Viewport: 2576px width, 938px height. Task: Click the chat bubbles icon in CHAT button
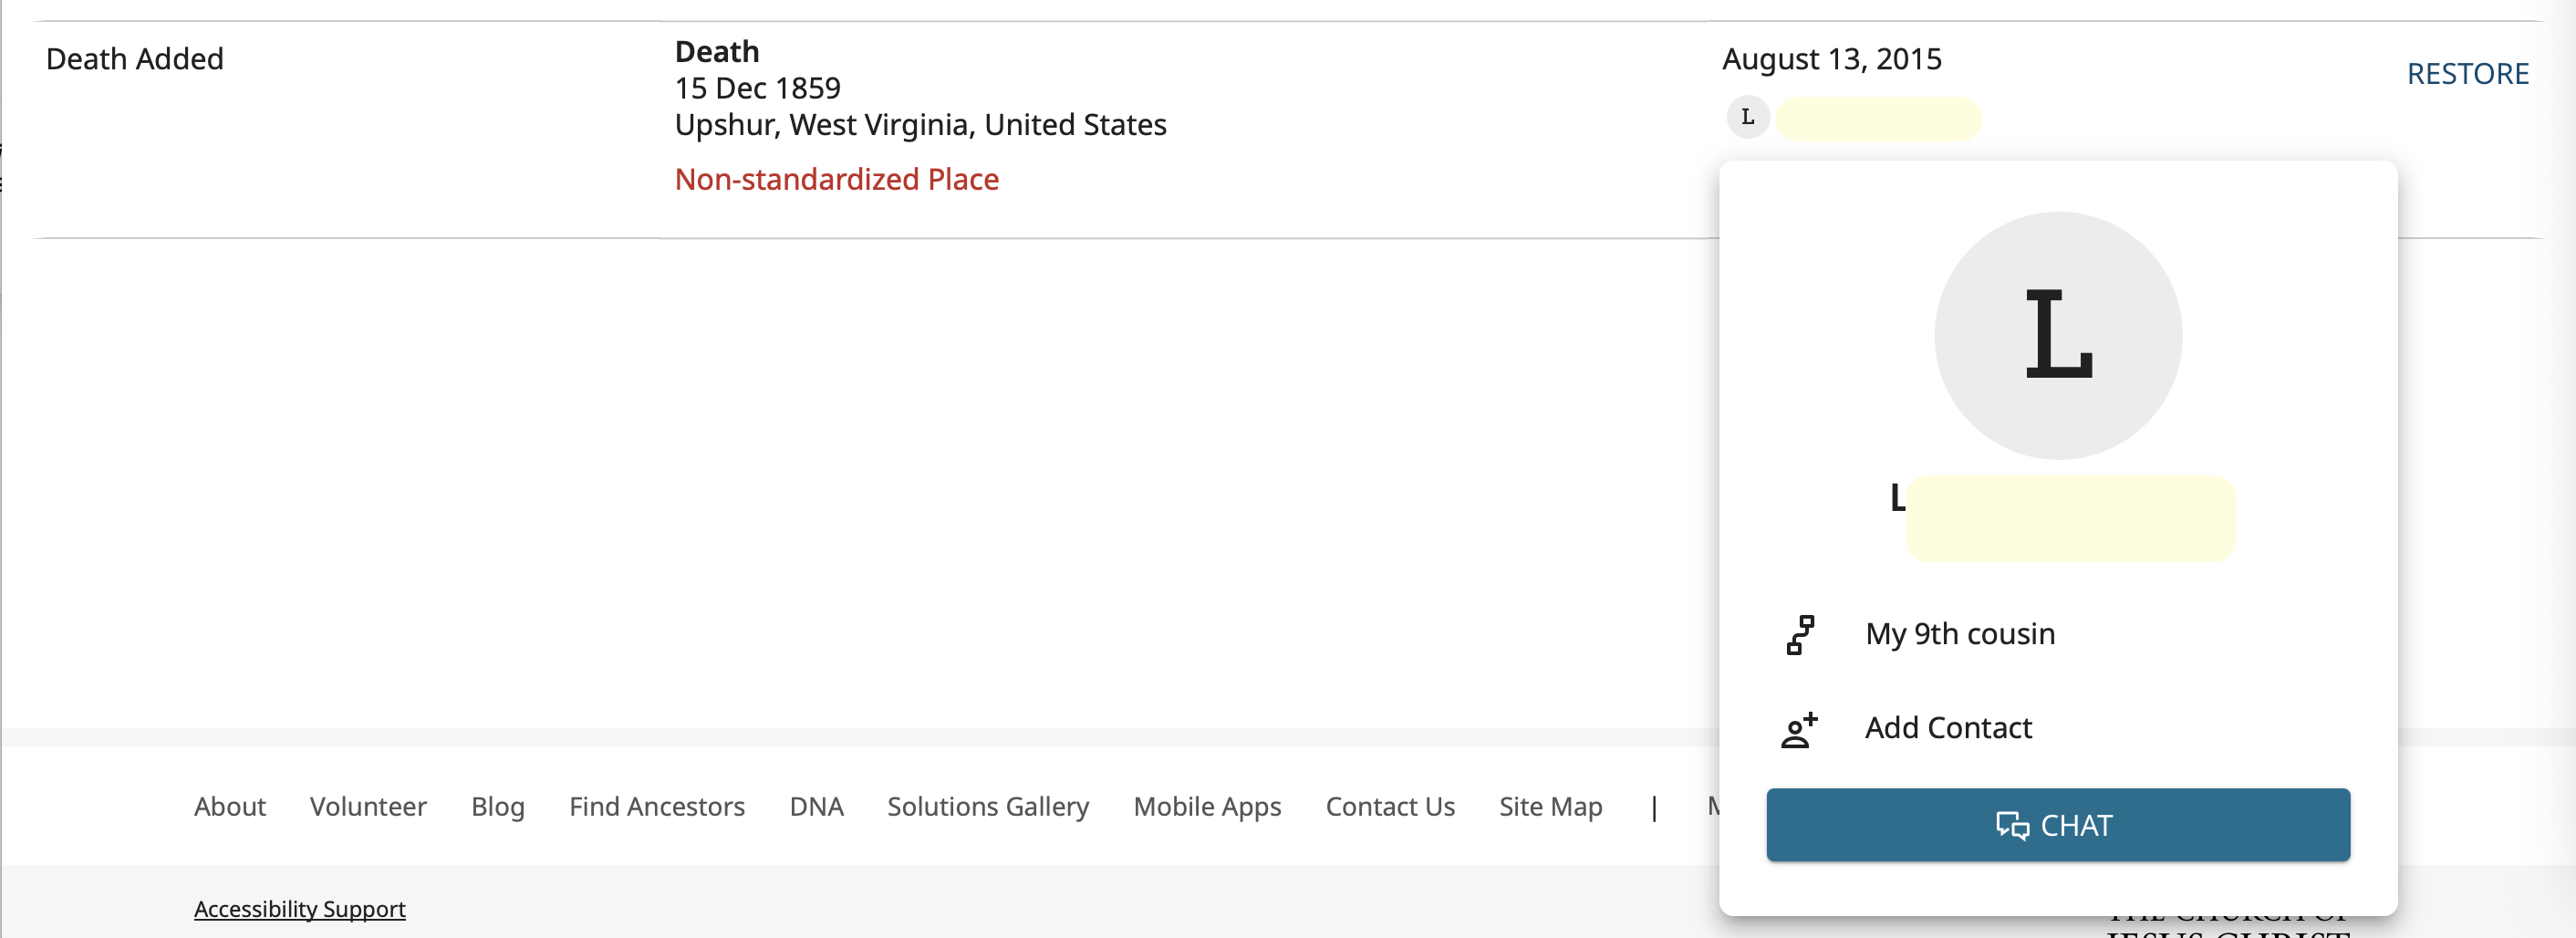point(2013,826)
